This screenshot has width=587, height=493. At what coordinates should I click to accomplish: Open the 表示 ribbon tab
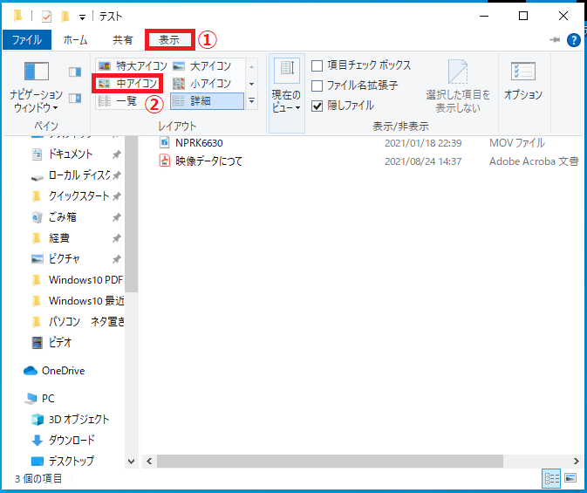(x=169, y=40)
